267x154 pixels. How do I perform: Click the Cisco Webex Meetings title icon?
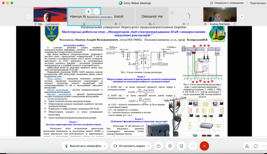[x=121, y=3]
